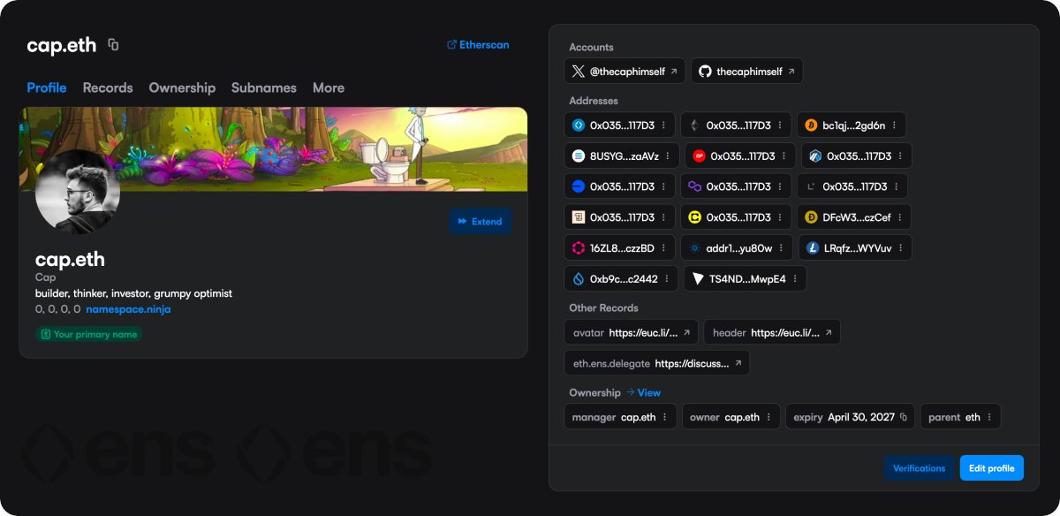
Task: Click the red OP Optimism icon
Action: click(x=699, y=156)
